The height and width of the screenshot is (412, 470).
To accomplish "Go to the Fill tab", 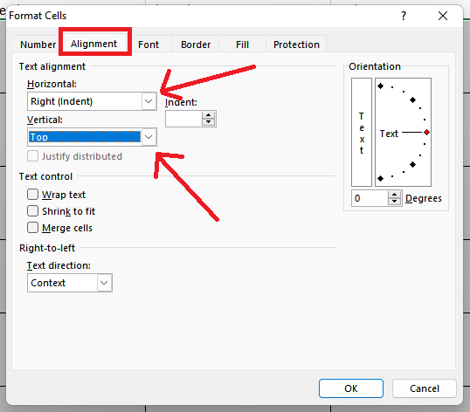I will point(242,45).
